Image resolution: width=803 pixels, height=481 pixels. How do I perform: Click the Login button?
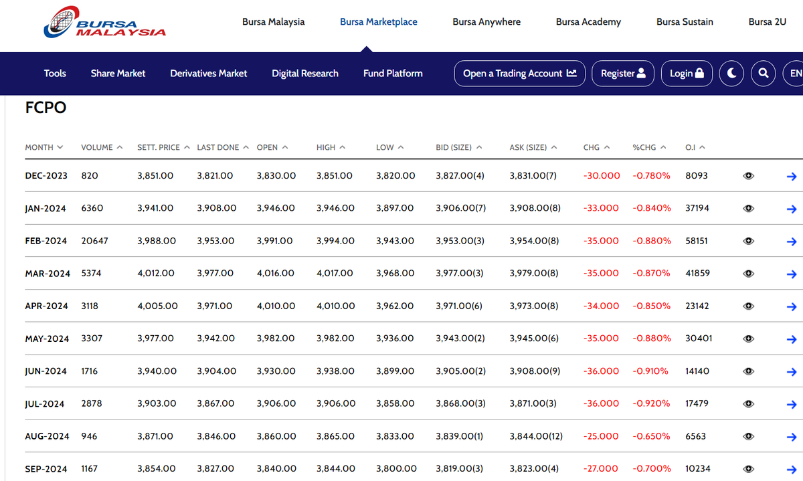point(687,74)
